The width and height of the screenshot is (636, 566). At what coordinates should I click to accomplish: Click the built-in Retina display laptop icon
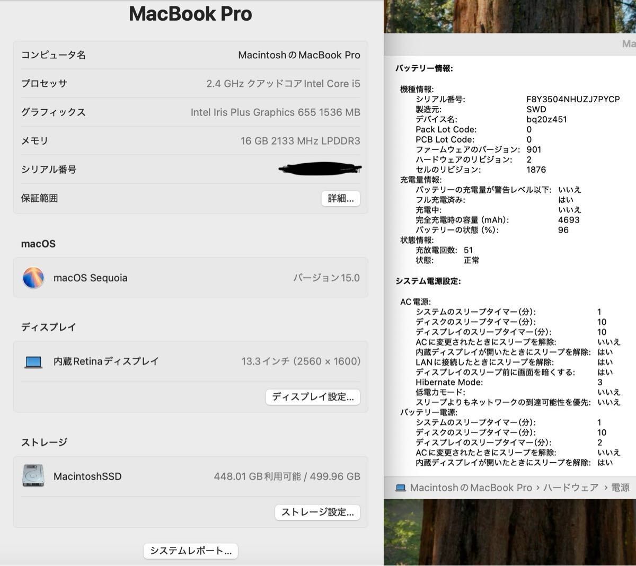[x=33, y=362]
